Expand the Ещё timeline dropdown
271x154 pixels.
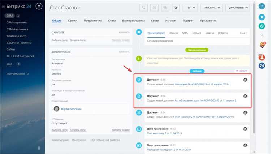coord(244,33)
